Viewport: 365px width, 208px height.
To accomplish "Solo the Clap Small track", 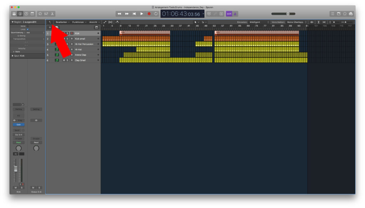I will tap(67, 60).
